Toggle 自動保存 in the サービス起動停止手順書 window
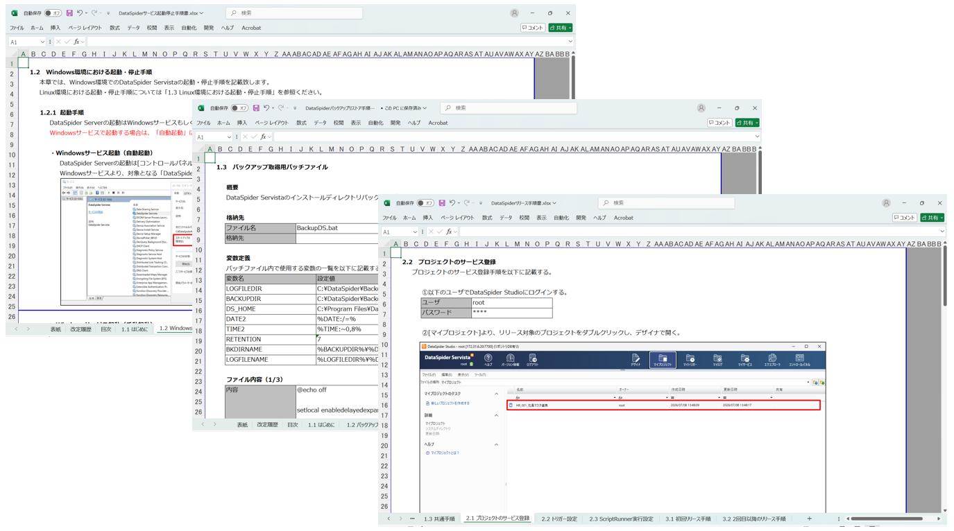Screen dimensions: 954x531 (x=53, y=13)
